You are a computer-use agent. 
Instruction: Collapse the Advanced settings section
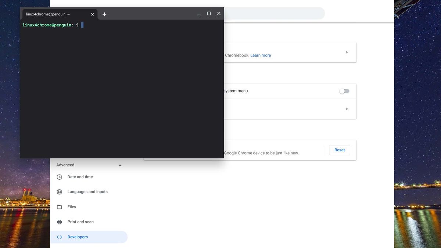120,165
